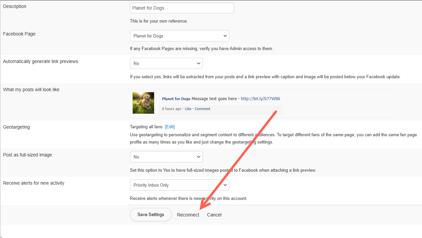The height and width of the screenshot is (238, 422).
Task: Click the 'Message text goes here' preview text
Action: (x=214, y=99)
